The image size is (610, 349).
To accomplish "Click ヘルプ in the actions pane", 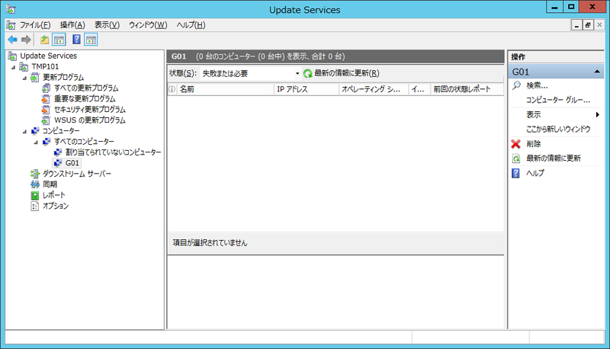I will point(535,173).
